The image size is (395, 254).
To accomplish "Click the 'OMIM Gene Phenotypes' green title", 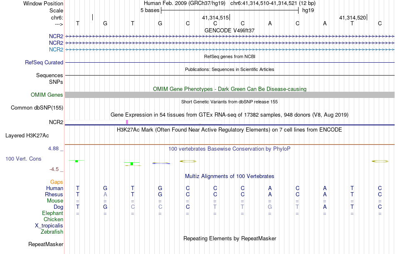I will [230, 89].
